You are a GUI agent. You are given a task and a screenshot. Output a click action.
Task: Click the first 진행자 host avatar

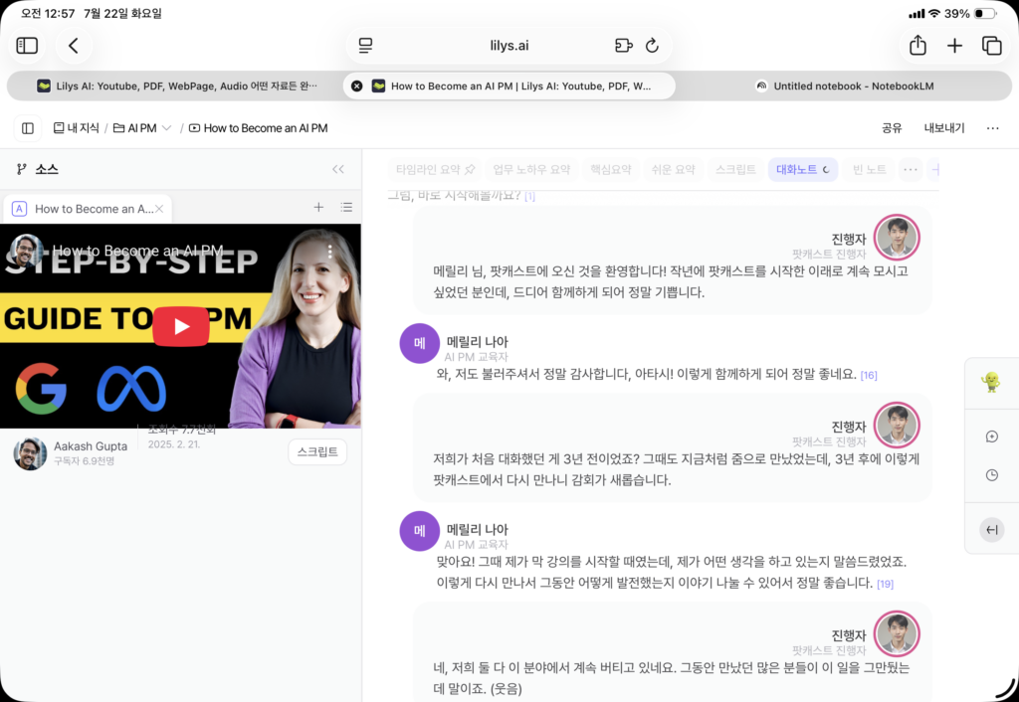click(897, 238)
